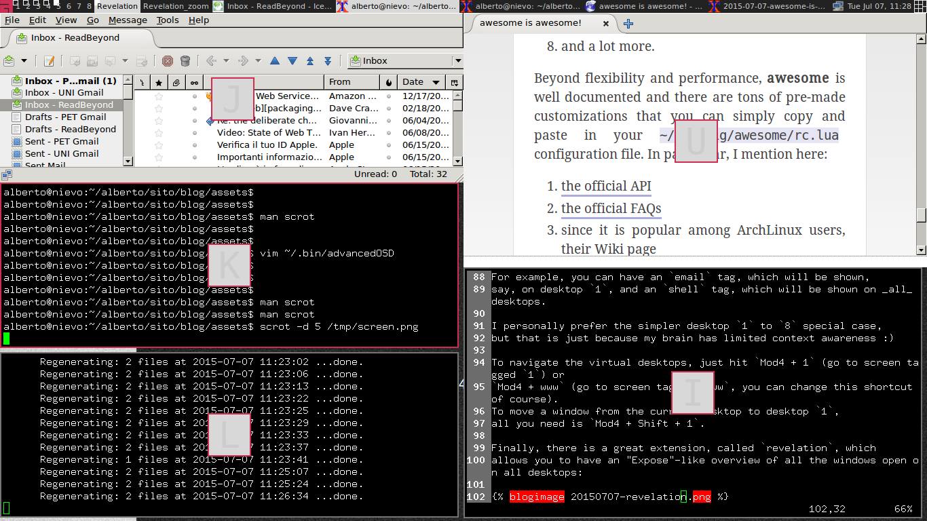Open the Tools menu
The height and width of the screenshot is (521, 927).
point(168,20)
